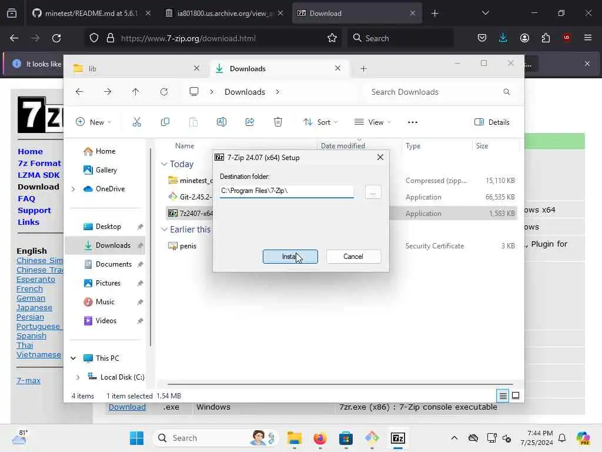
Task: Open the Windows Start menu
Action: pyautogui.click(x=136, y=438)
